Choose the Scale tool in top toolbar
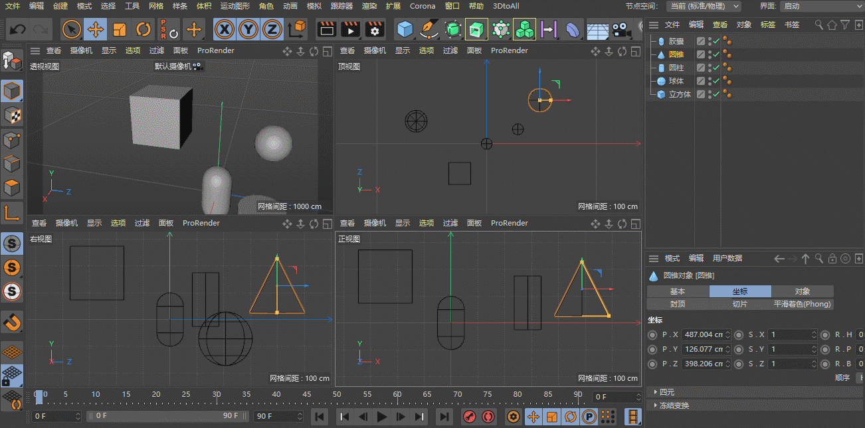 pyautogui.click(x=120, y=29)
